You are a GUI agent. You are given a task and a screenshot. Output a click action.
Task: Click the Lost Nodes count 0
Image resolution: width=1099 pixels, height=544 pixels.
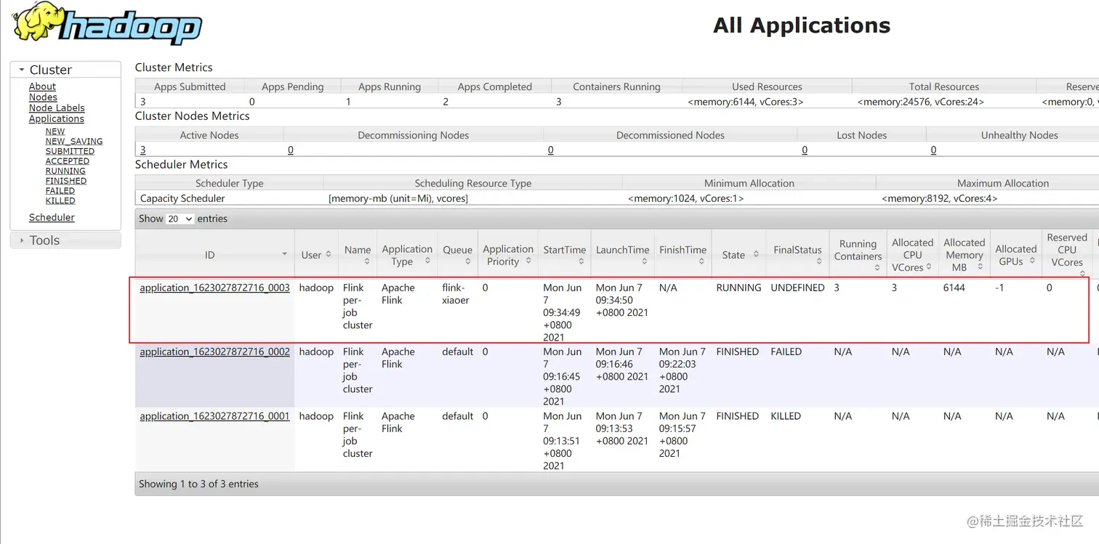[805, 150]
